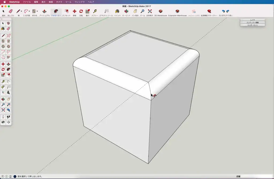Open the ファイル menu

[27, 2]
